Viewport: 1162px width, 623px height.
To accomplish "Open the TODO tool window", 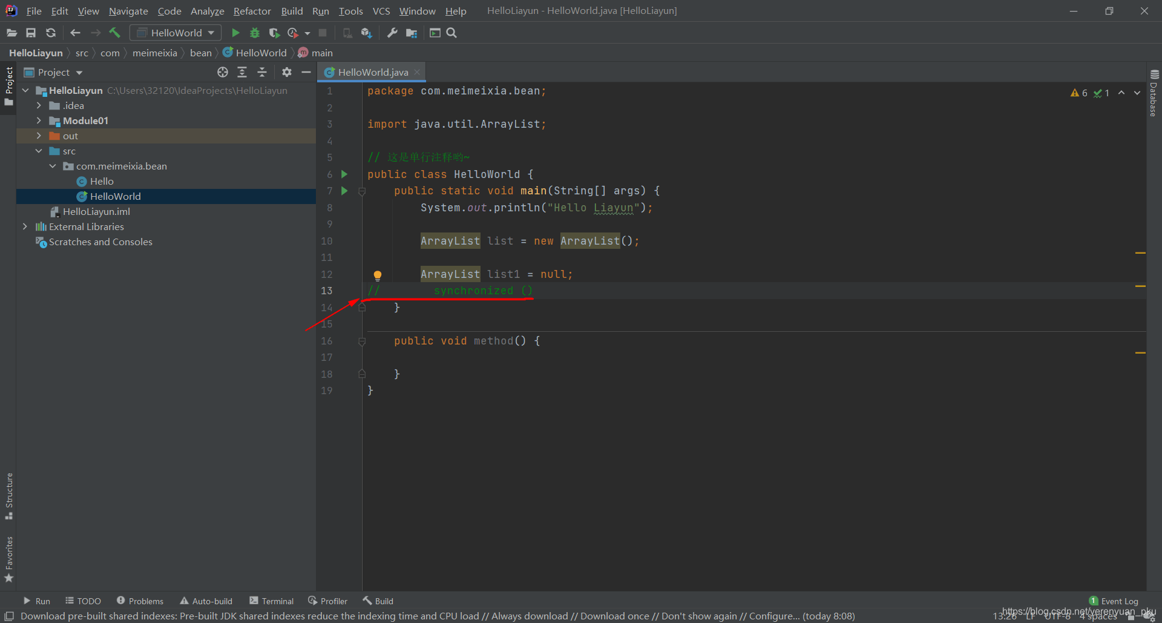I will click(84, 601).
